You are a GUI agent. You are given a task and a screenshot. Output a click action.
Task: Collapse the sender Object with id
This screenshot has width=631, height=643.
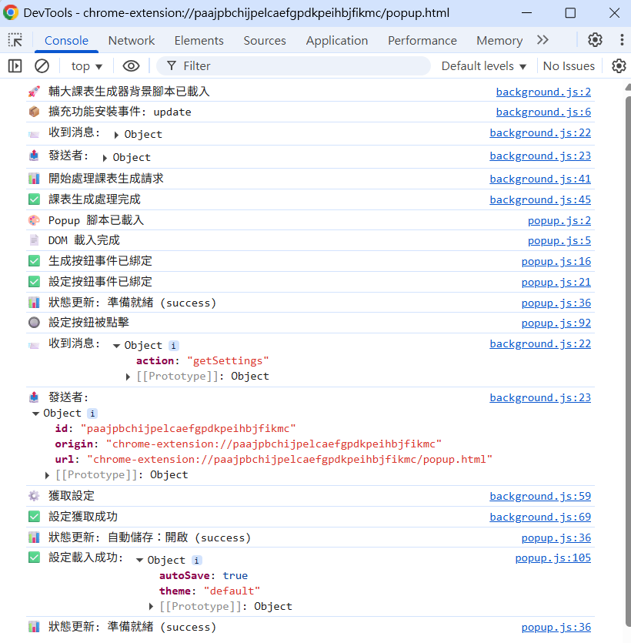coord(35,414)
